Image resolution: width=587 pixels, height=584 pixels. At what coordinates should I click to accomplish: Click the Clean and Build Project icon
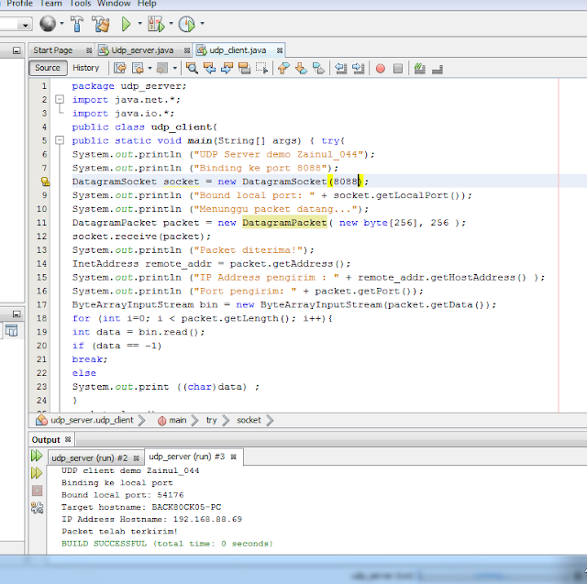point(100,24)
